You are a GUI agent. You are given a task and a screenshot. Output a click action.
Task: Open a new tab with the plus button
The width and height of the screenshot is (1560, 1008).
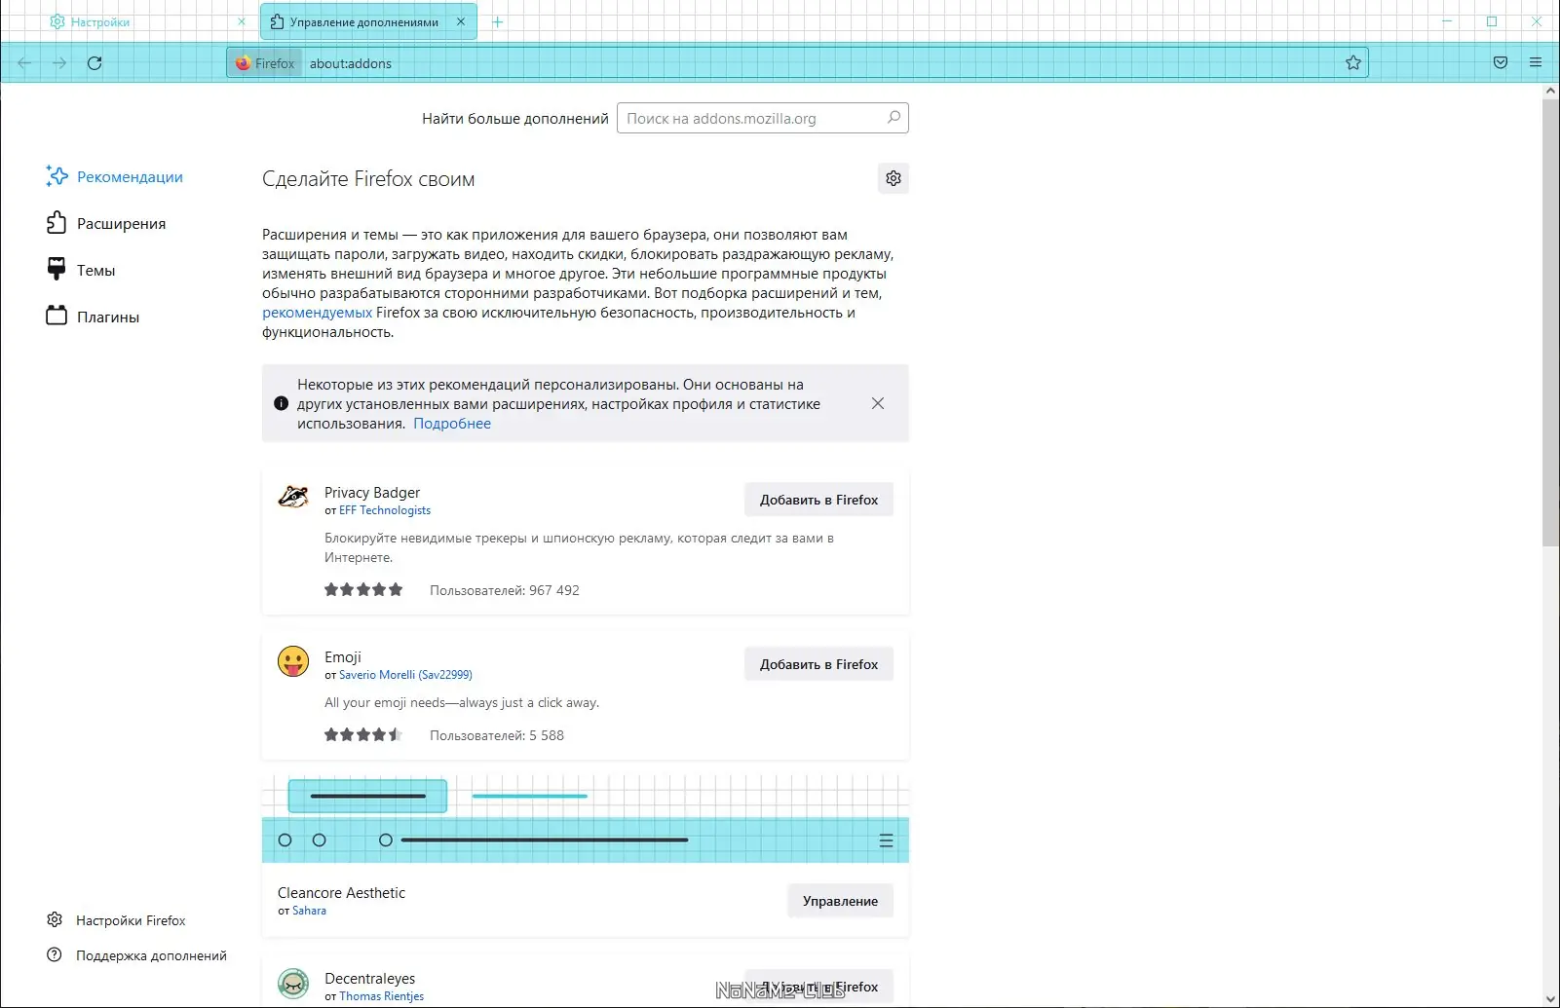point(497,21)
